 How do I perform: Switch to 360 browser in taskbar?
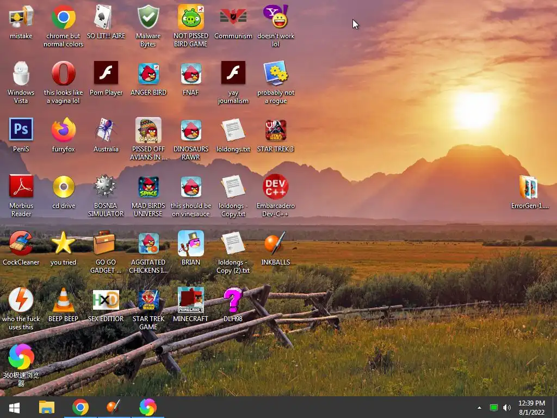(148, 407)
